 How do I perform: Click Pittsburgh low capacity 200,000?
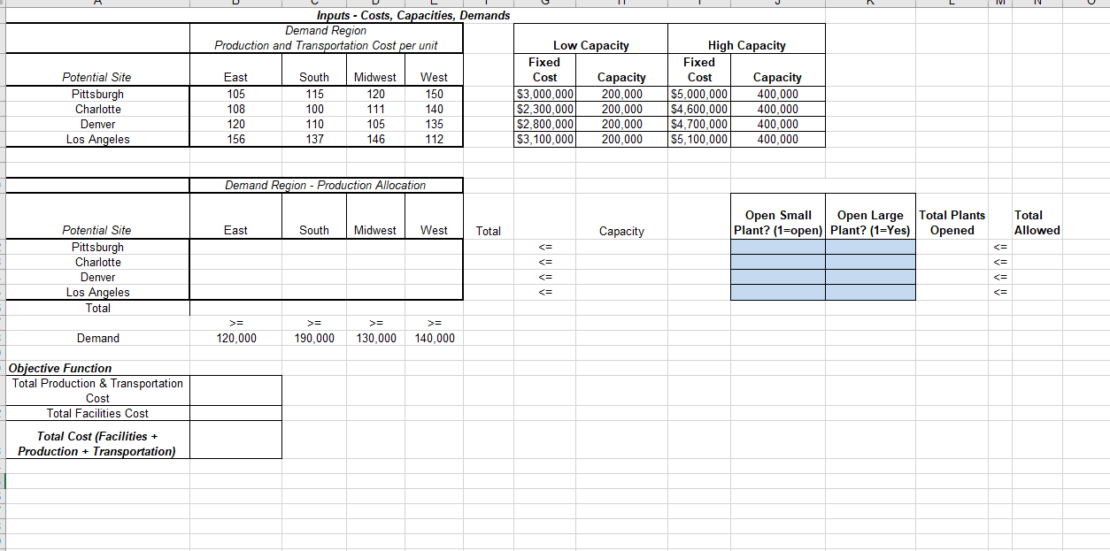pos(621,94)
